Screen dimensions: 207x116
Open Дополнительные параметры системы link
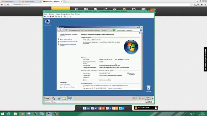[x=68, y=45]
